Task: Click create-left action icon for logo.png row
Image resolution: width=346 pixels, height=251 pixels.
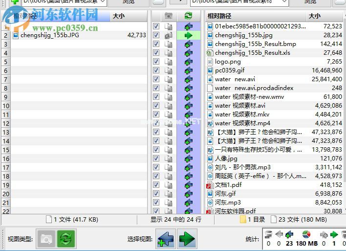Action: [188, 62]
